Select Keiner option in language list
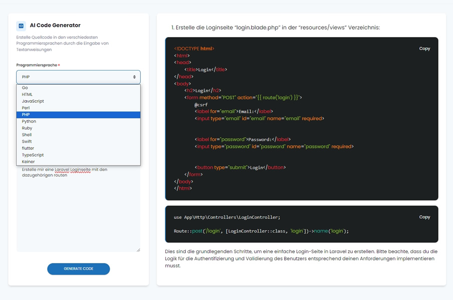 click(x=29, y=161)
